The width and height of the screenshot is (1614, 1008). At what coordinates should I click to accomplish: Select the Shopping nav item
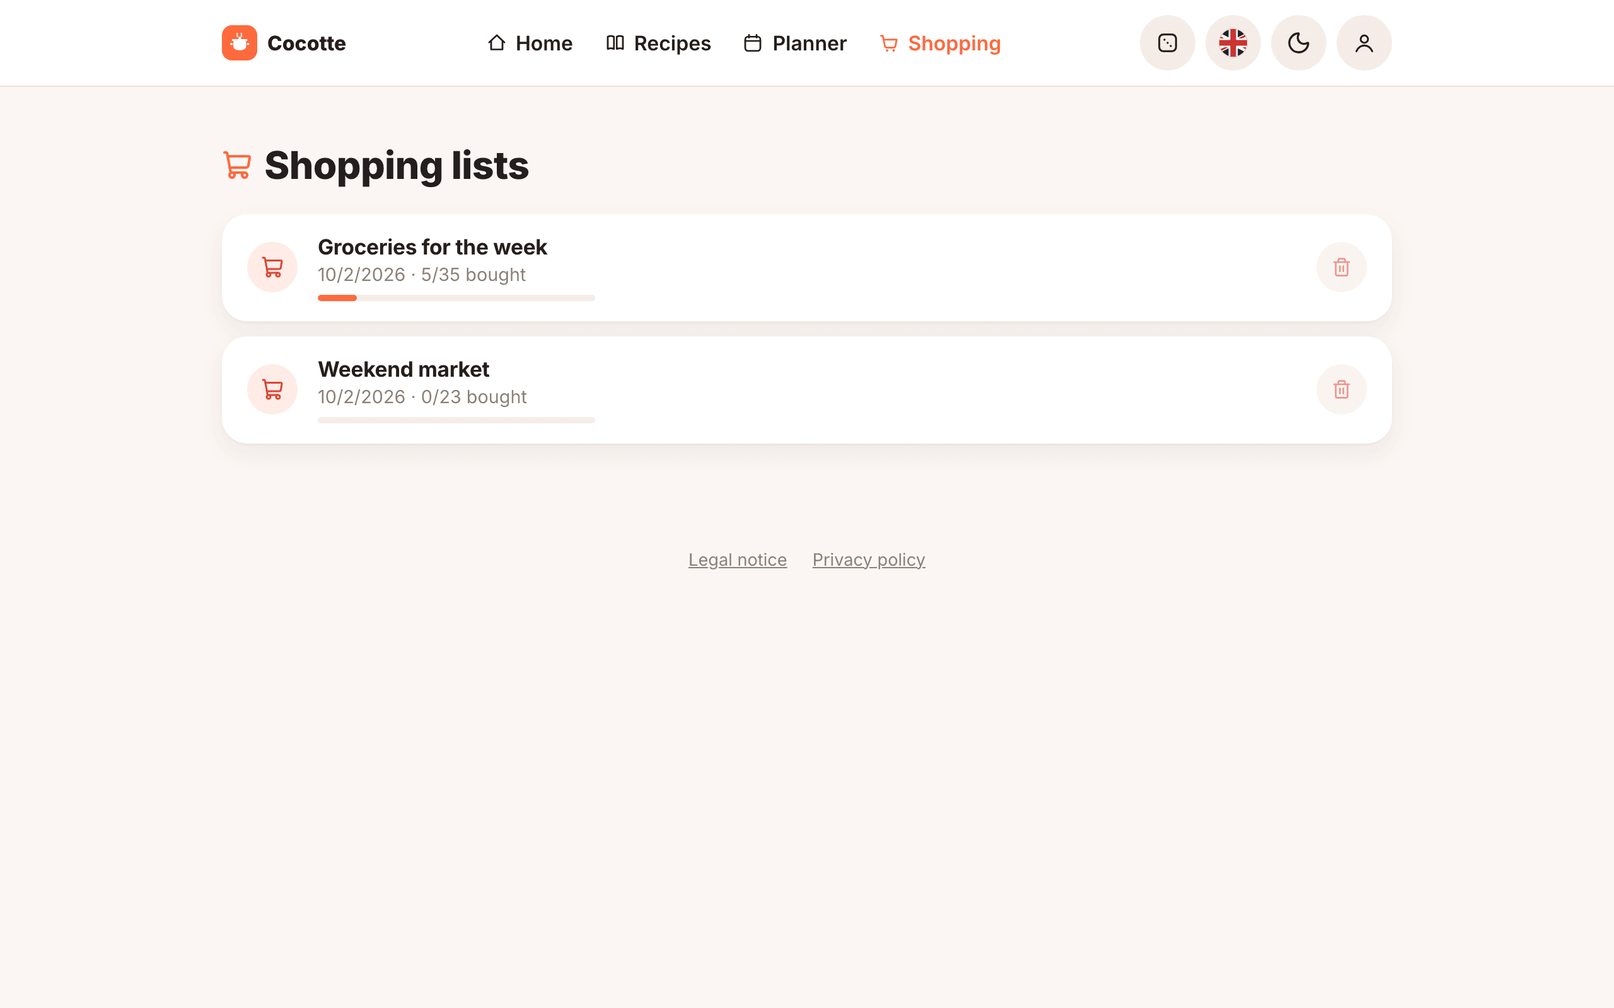941,43
